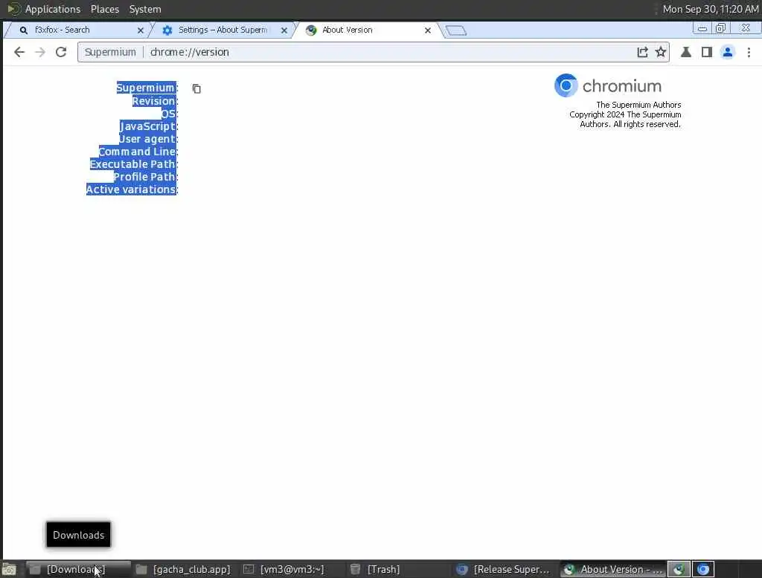Click the blue Chromium icon at the taskbar's right end

(702, 569)
